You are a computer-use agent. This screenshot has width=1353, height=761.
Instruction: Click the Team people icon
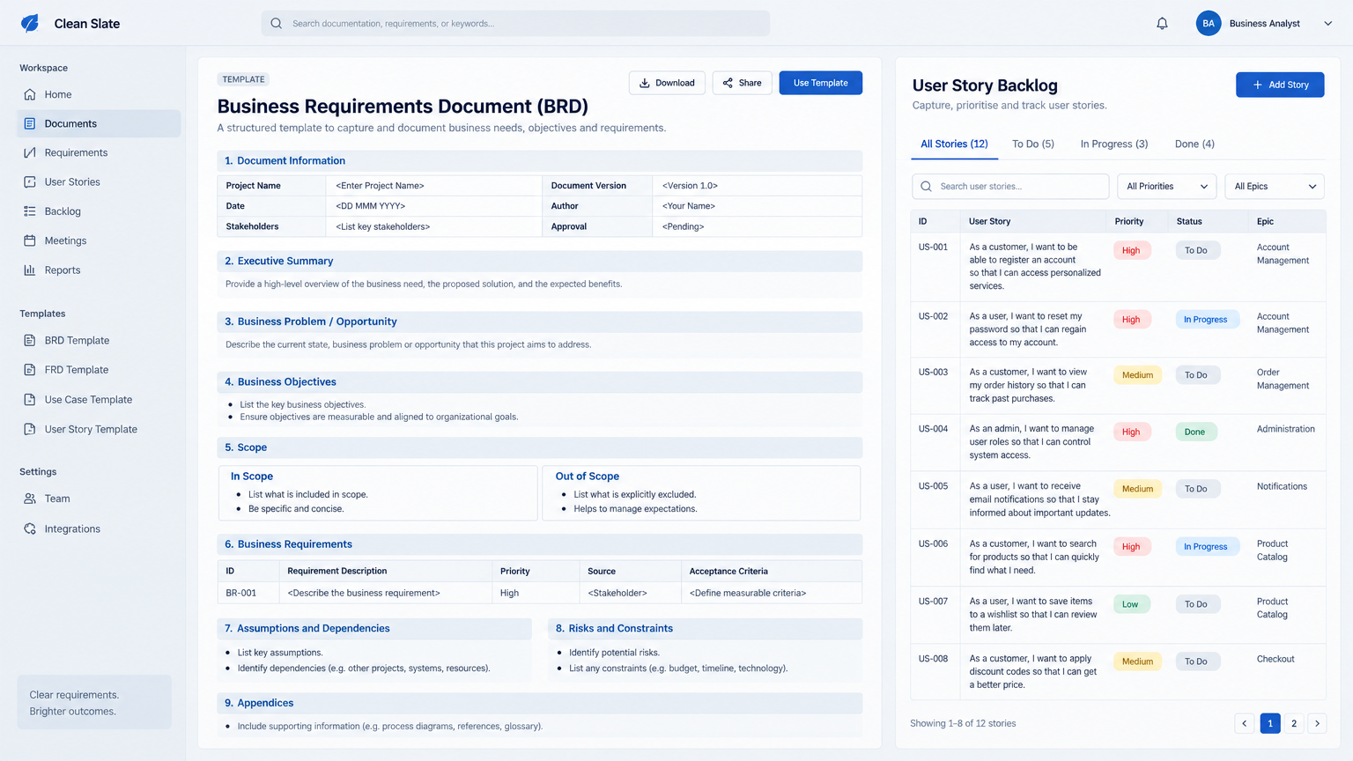click(x=30, y=499)
